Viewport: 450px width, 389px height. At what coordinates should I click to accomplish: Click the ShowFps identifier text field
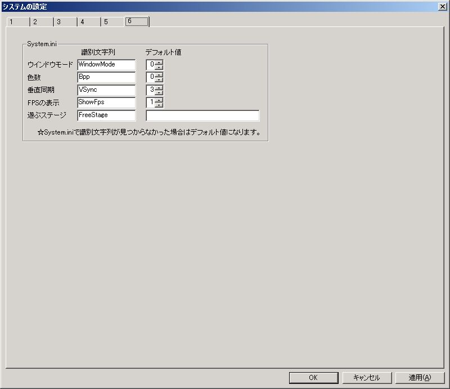click(x=106, y=102)
